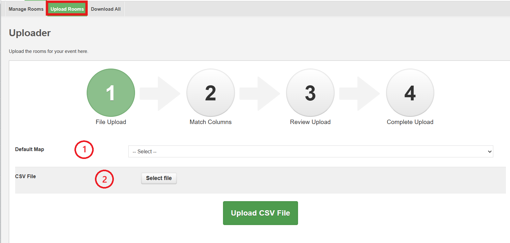510x243 pixels.
Task: Click the Complete Upload step label
Action: [410, 122]
